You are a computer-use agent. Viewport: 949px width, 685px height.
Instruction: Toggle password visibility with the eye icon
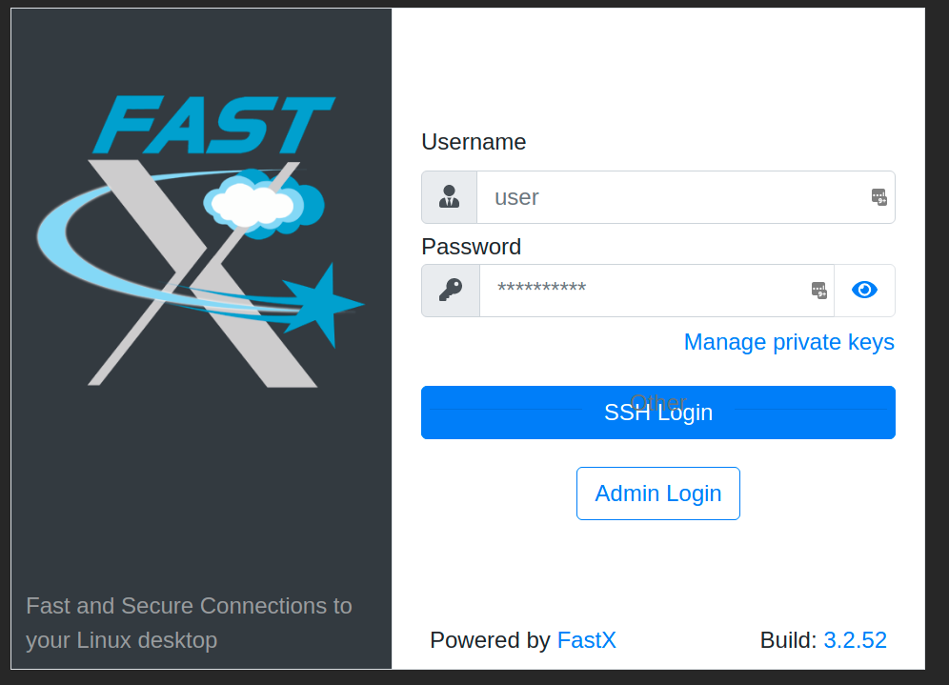(x=864, y=290)
